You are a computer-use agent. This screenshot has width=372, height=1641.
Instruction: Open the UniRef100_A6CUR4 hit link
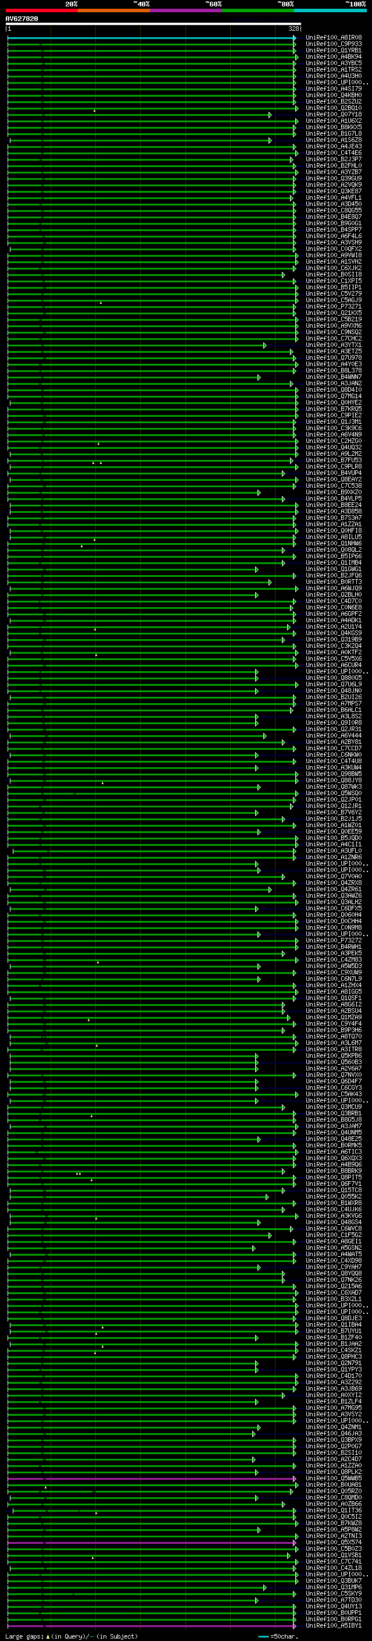[x=334, y=665]
